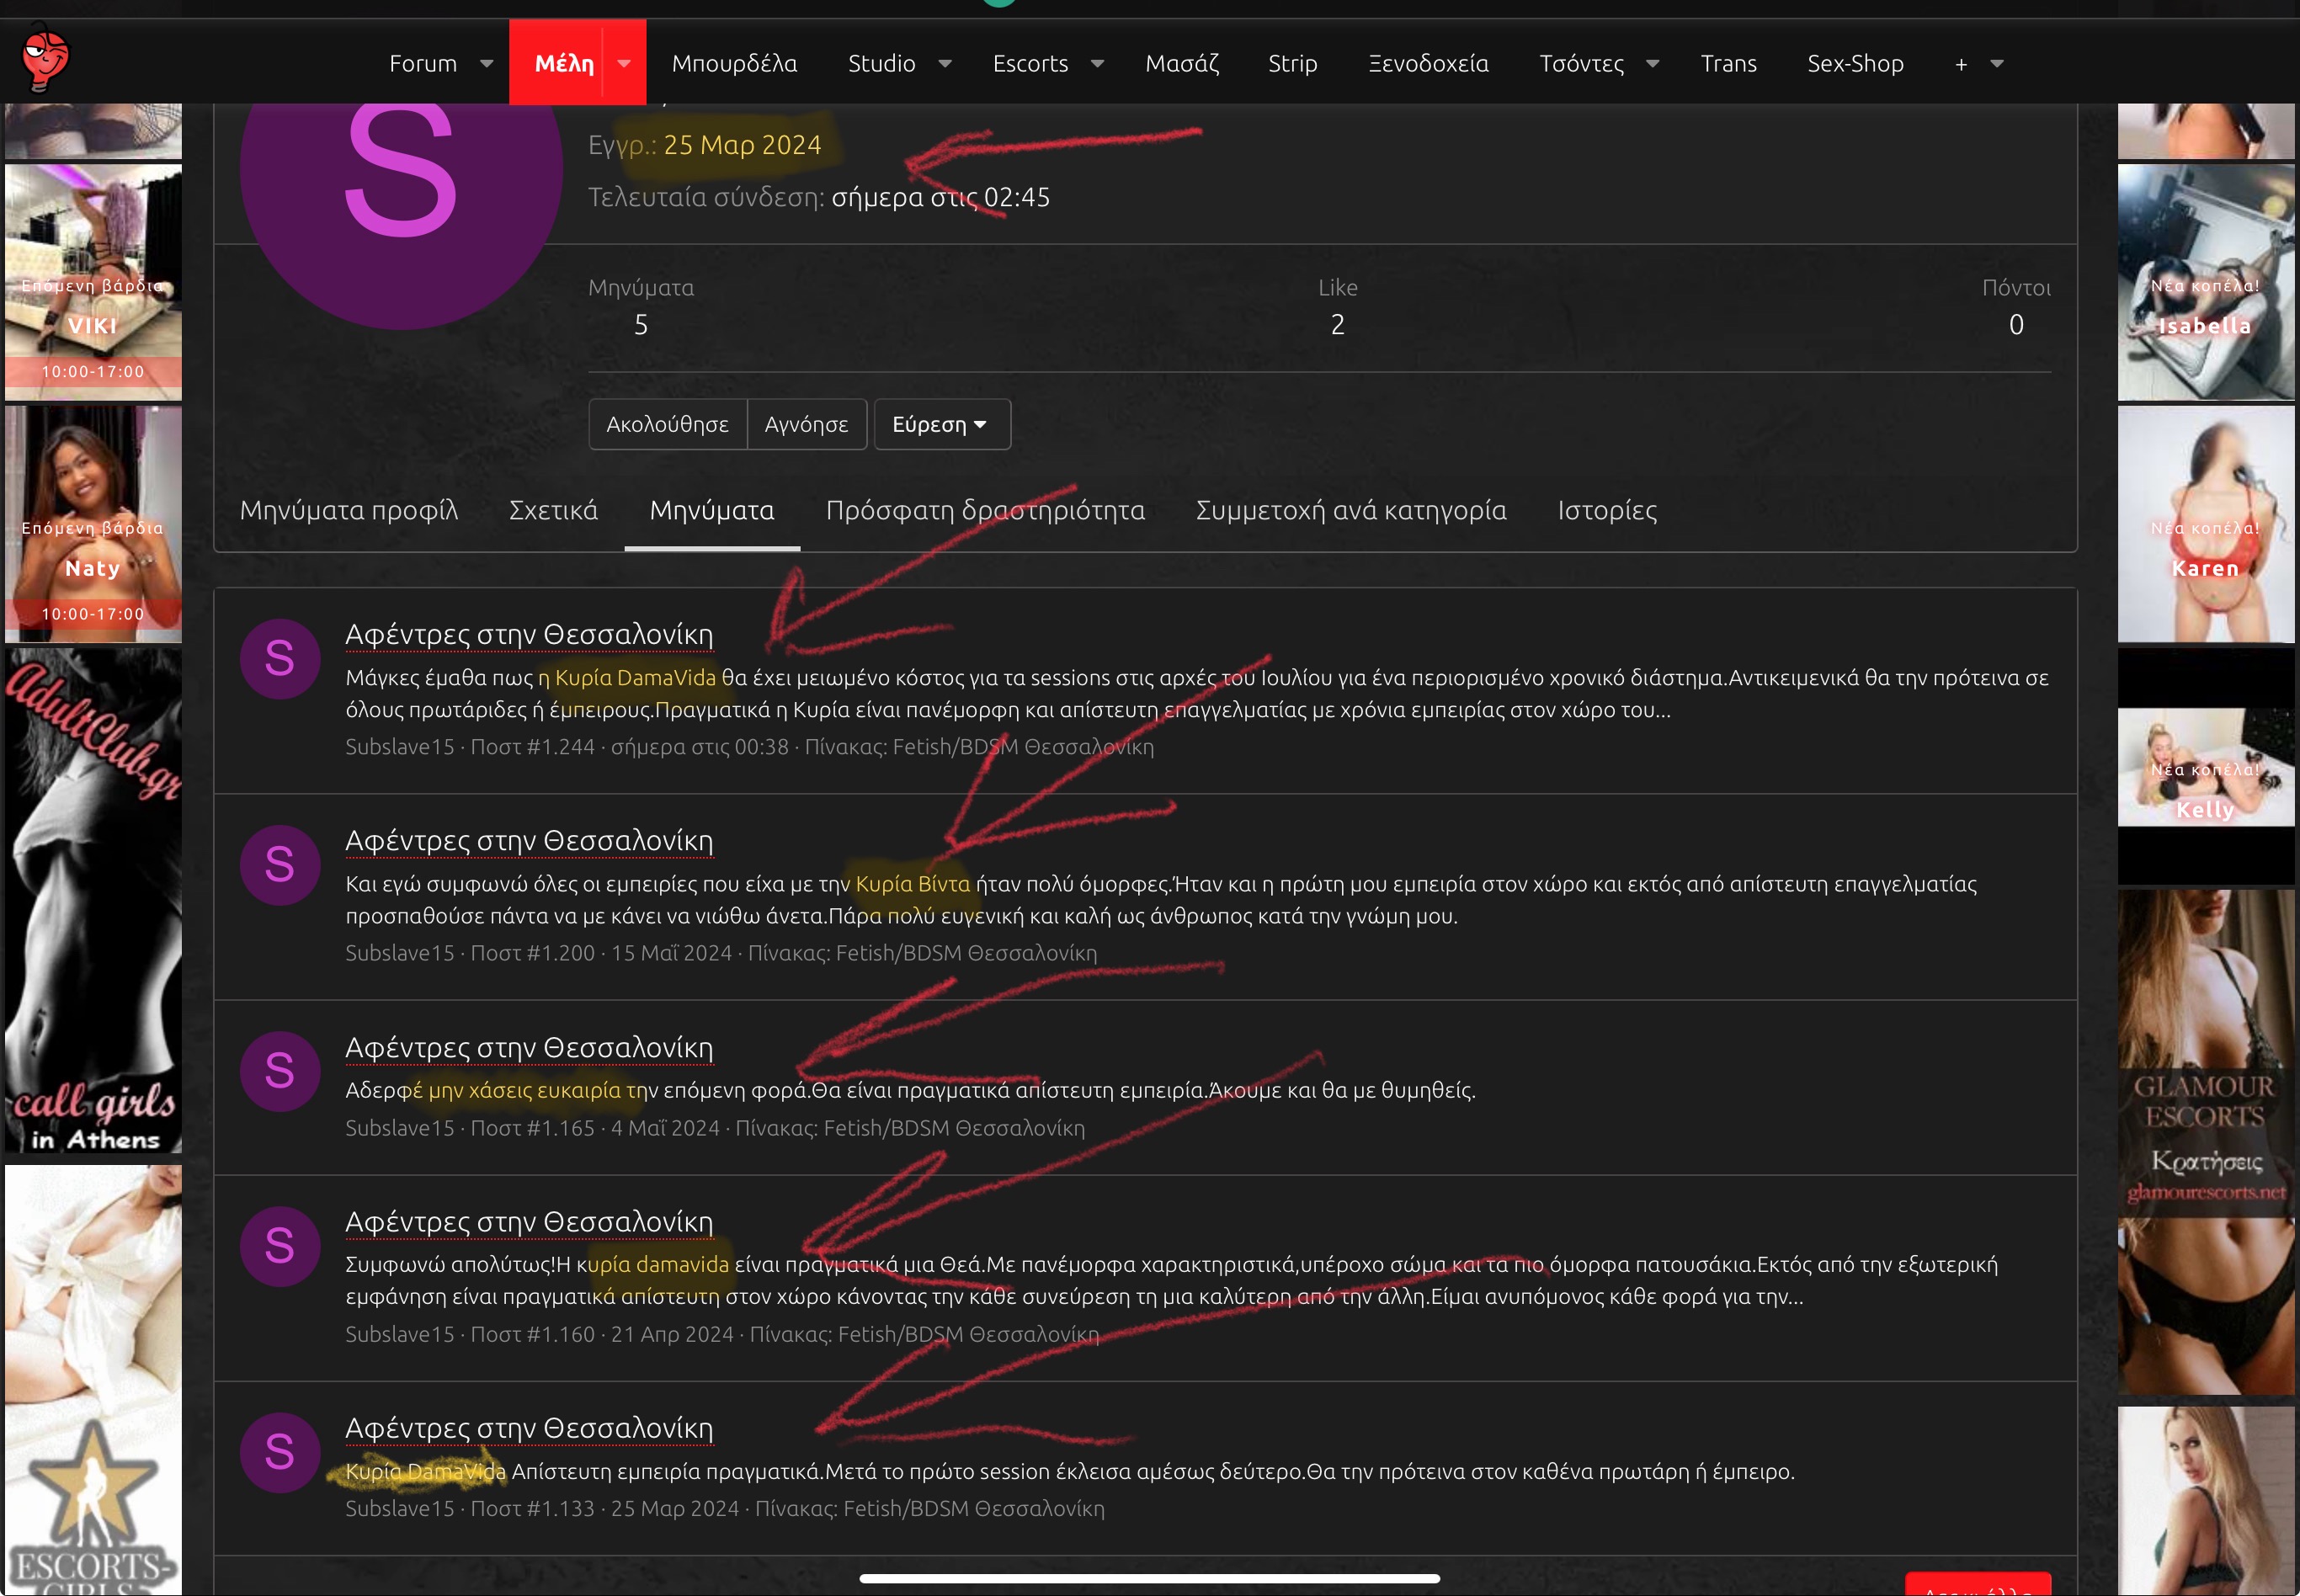The height and width of the screenshot is (1596, 2300).
Task: Open Sex-Shop in the navigation bar
Action: 1855,64
